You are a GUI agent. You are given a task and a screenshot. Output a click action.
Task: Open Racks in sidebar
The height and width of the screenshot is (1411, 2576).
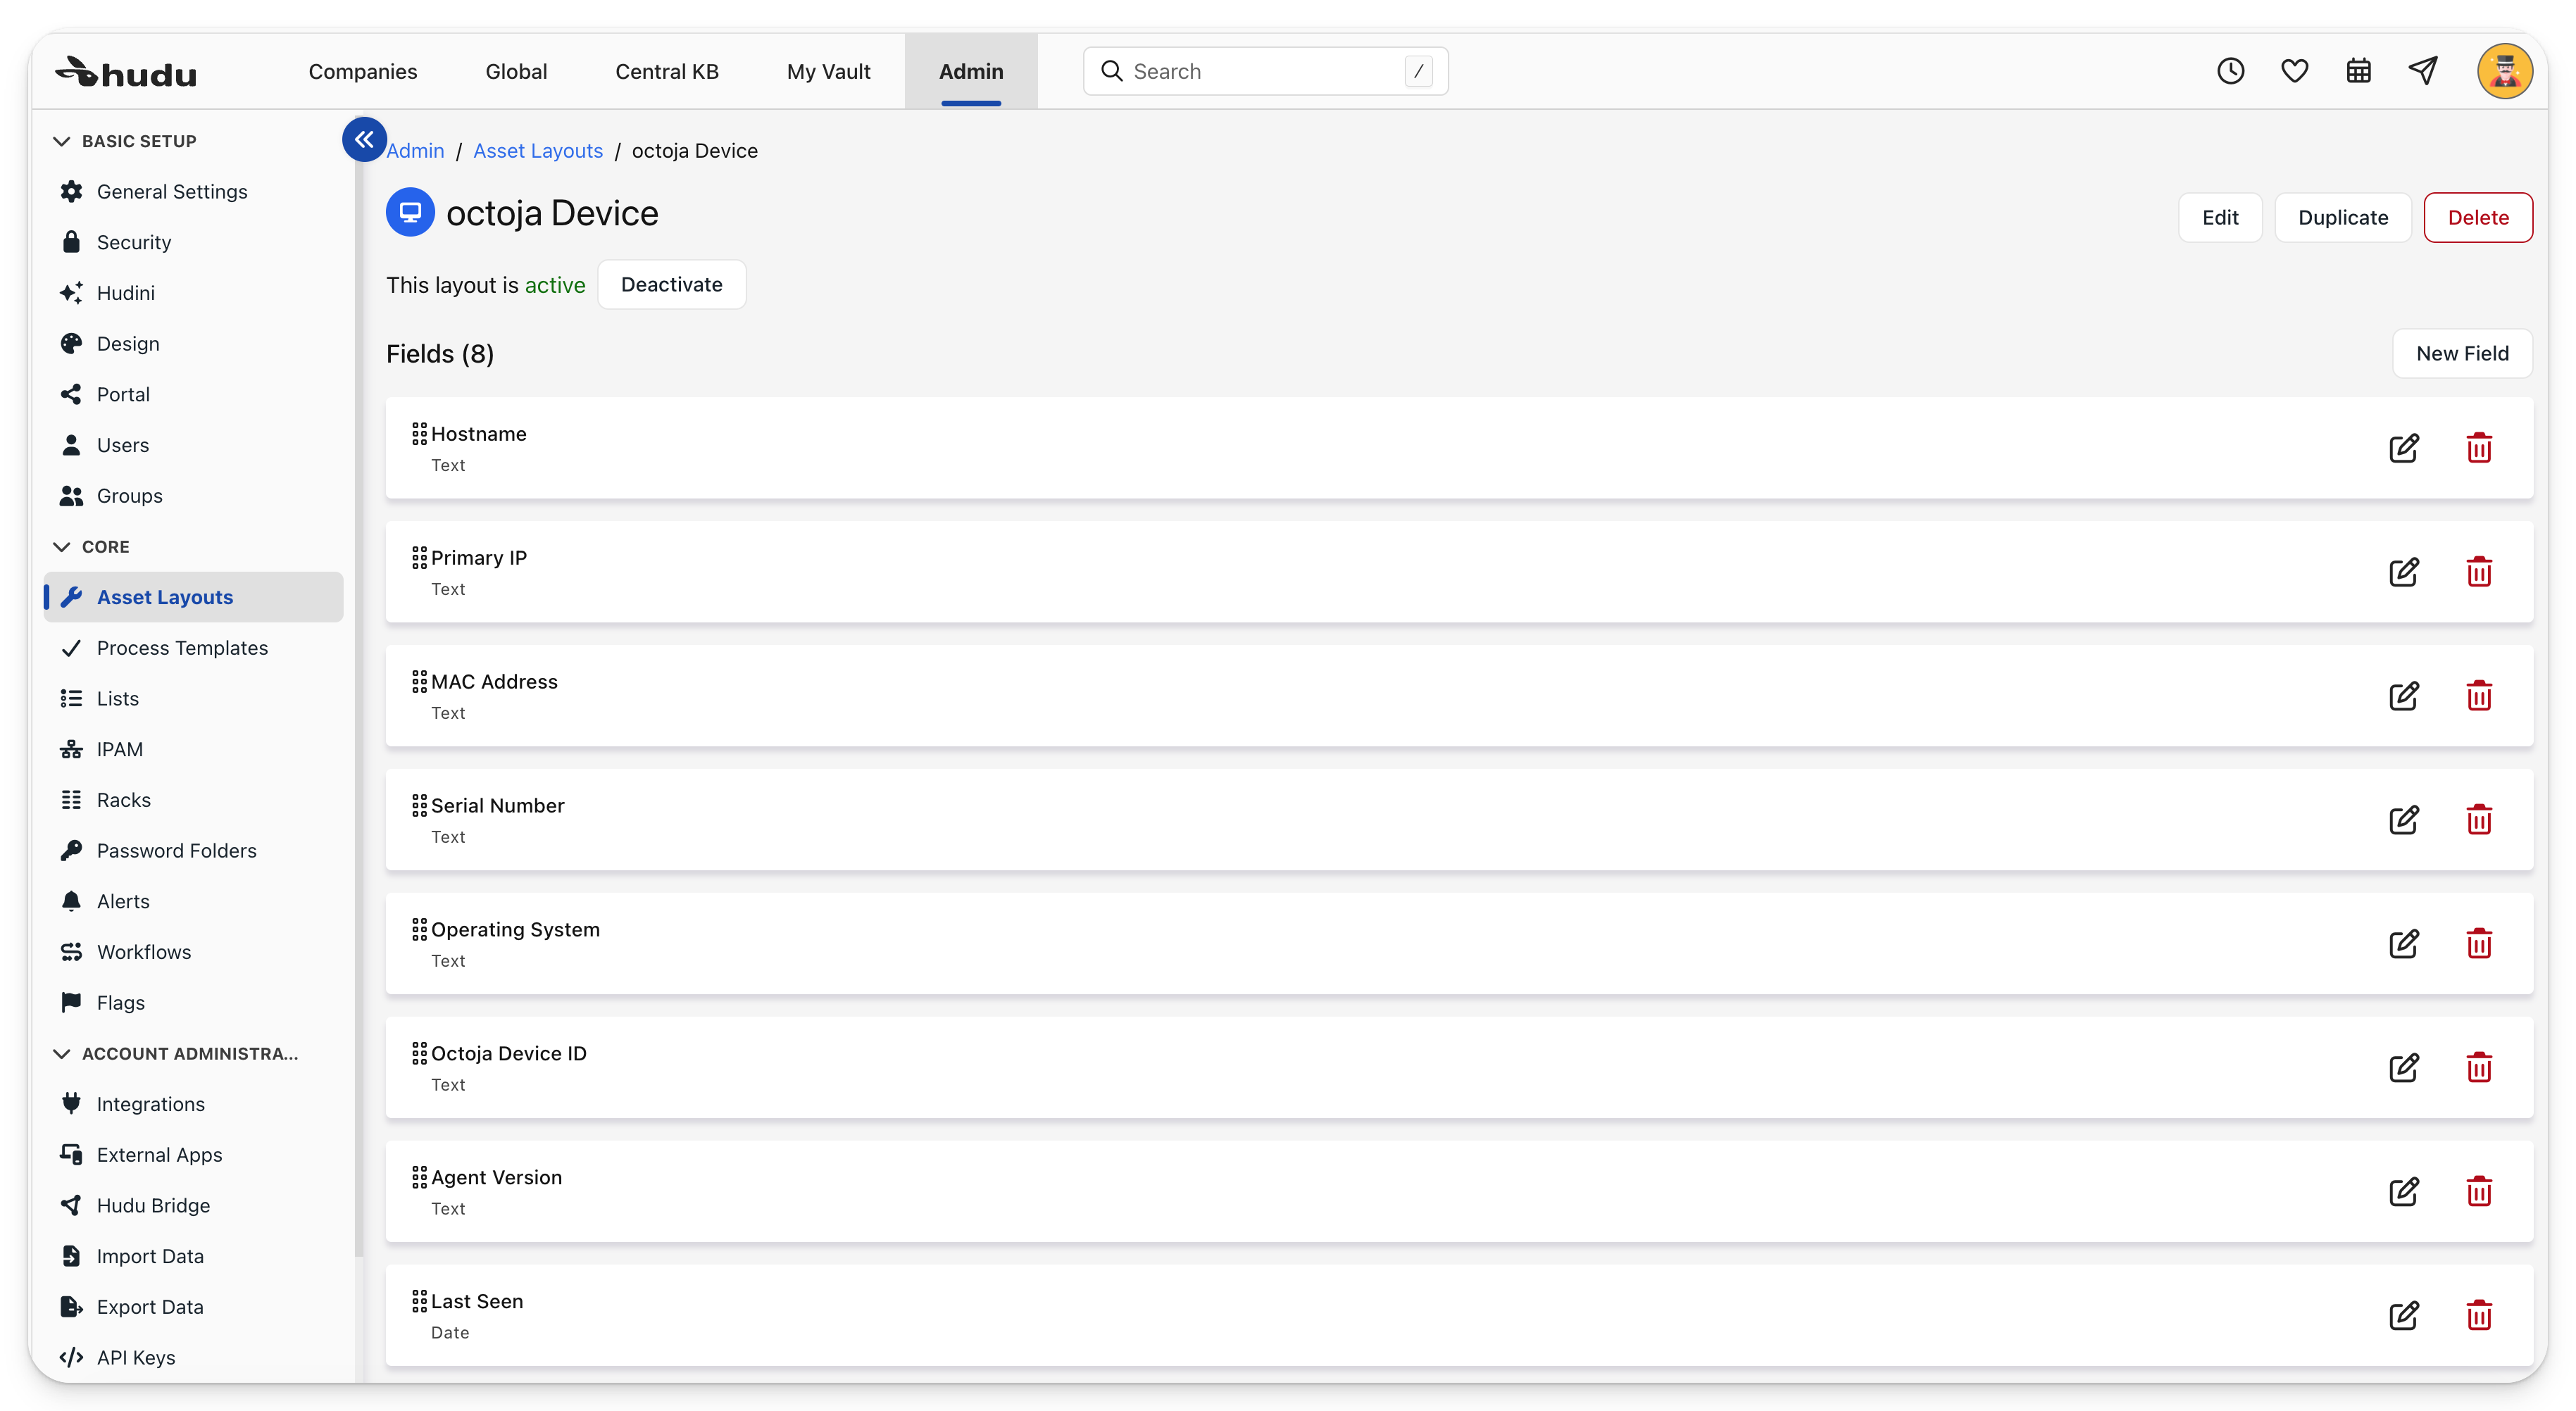[194, 800]
